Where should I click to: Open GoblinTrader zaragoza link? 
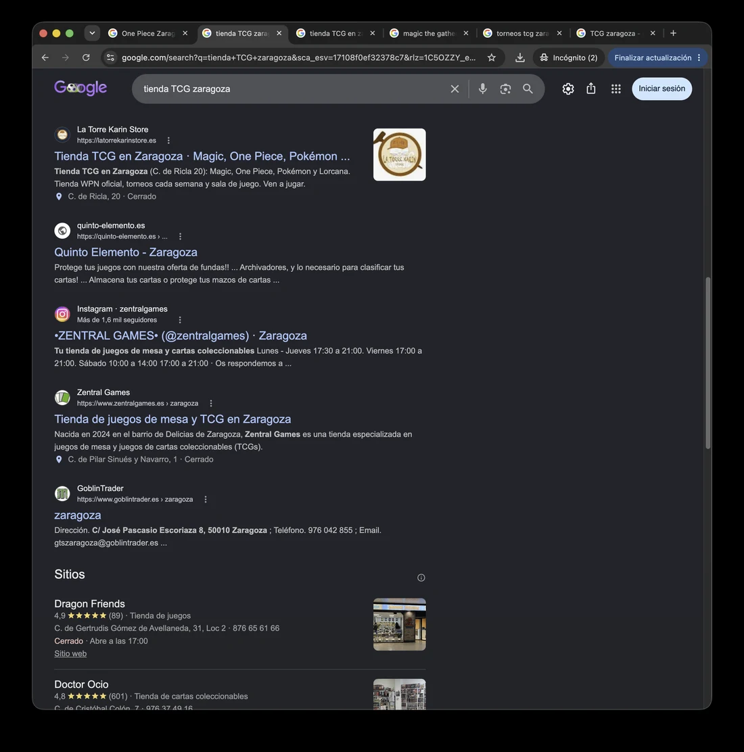point(78,515)
